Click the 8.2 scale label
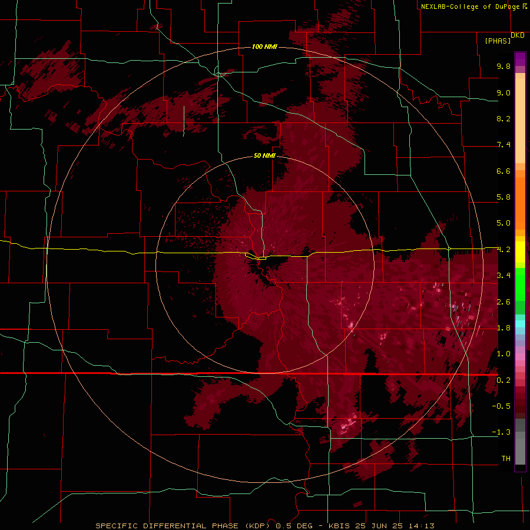This screenshot has width=530, height=530. point(503,118)
